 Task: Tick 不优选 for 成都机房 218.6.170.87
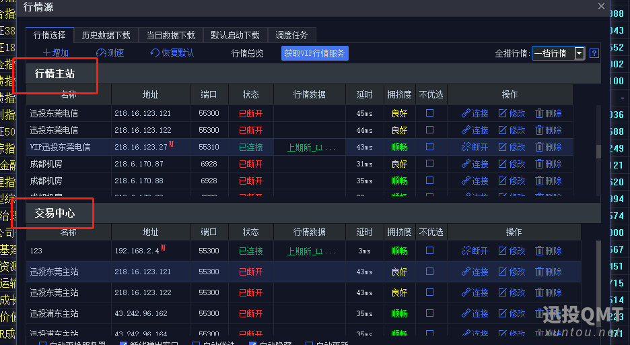pos(429,164)
